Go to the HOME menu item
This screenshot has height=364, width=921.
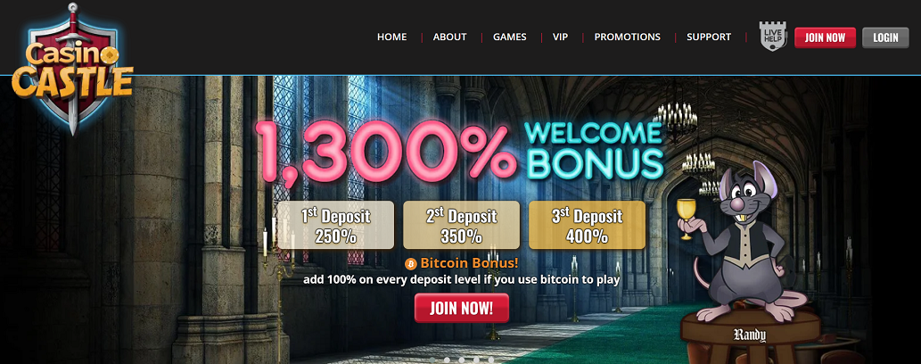coord(391,37)
